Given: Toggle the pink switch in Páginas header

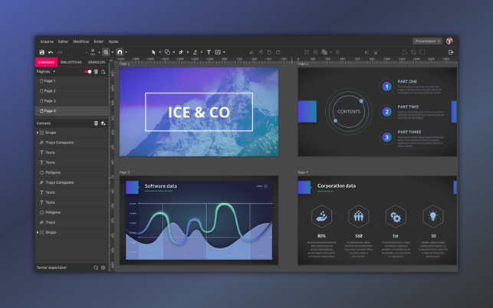Looking at the screenshot, I should pyautogui.click(x=87, y=72).
